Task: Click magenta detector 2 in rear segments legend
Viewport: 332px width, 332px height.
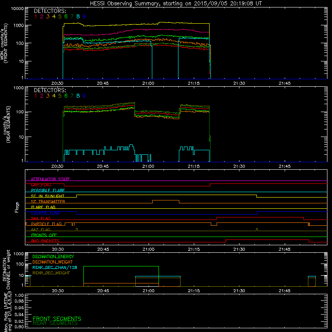Action: point(42,96)
